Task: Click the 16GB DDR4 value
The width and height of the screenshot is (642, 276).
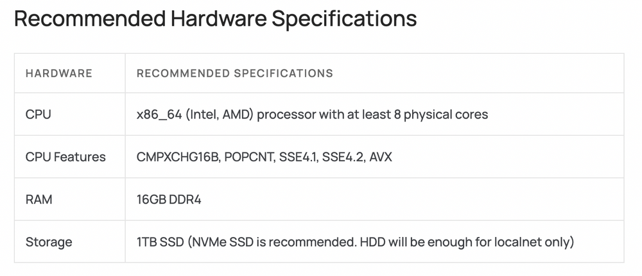Action: [169, 200]
